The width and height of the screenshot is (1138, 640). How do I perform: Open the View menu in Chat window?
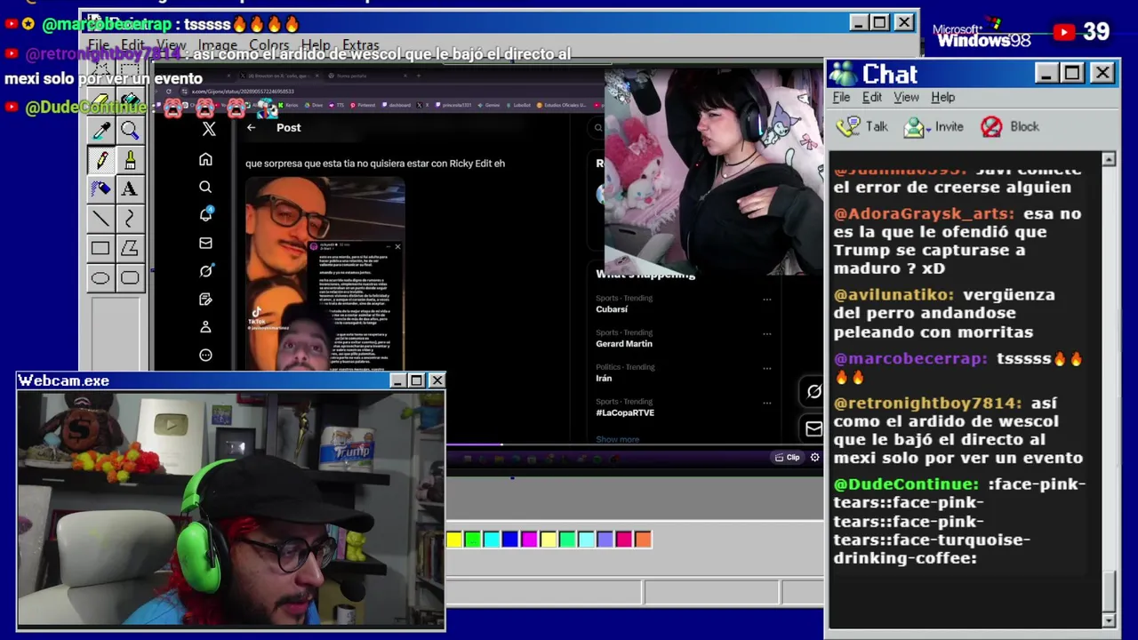pyautogui.click(x=906, y=98)
